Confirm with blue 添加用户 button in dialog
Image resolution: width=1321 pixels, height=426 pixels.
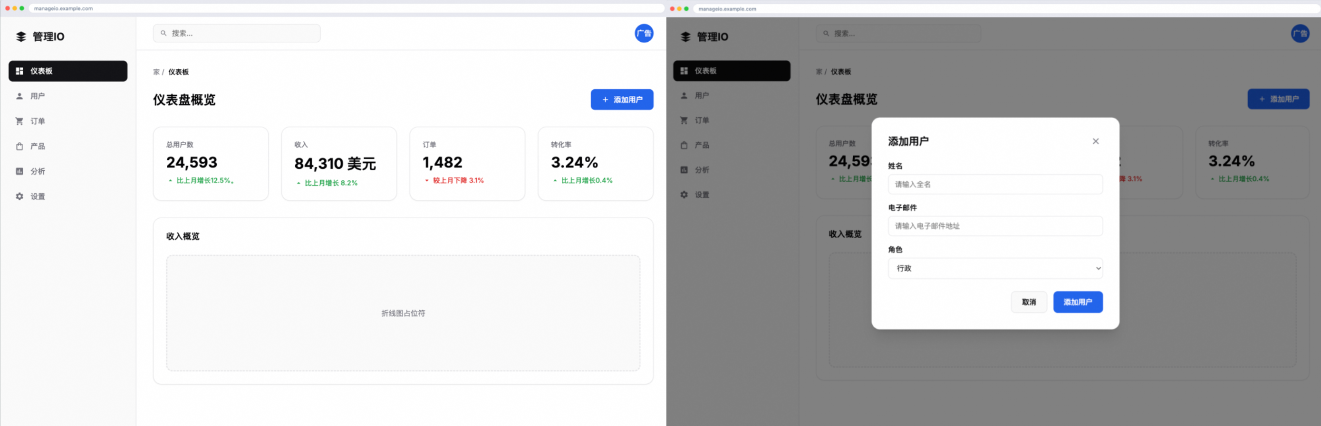coord(1078,302)
